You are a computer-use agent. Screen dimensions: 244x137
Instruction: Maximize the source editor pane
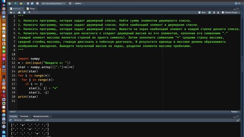click(x=238, y=9)
